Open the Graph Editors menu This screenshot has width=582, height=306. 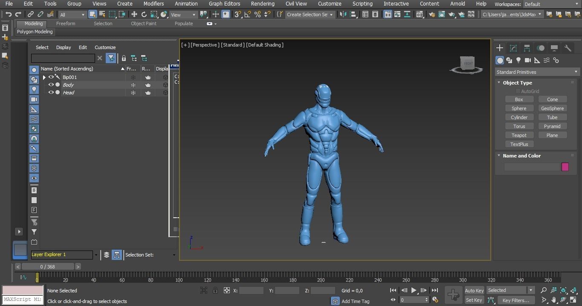224,3
